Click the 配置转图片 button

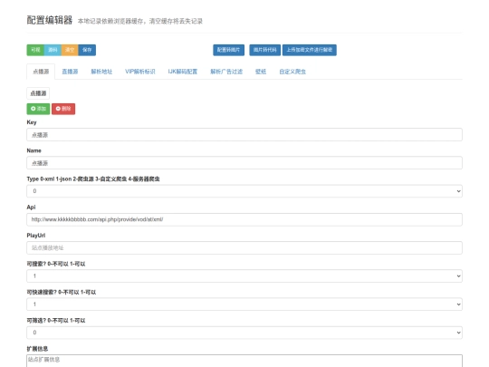tap(228, 50)
